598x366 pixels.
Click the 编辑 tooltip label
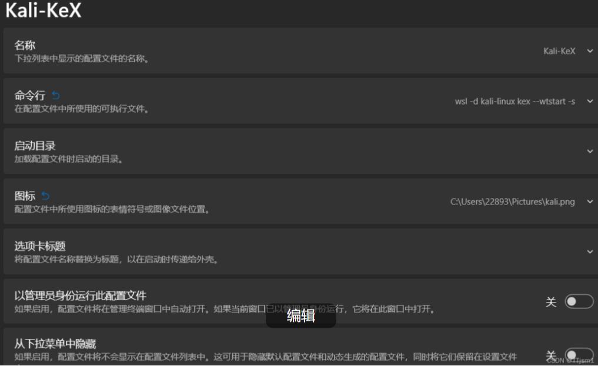(x=301, y=315)
